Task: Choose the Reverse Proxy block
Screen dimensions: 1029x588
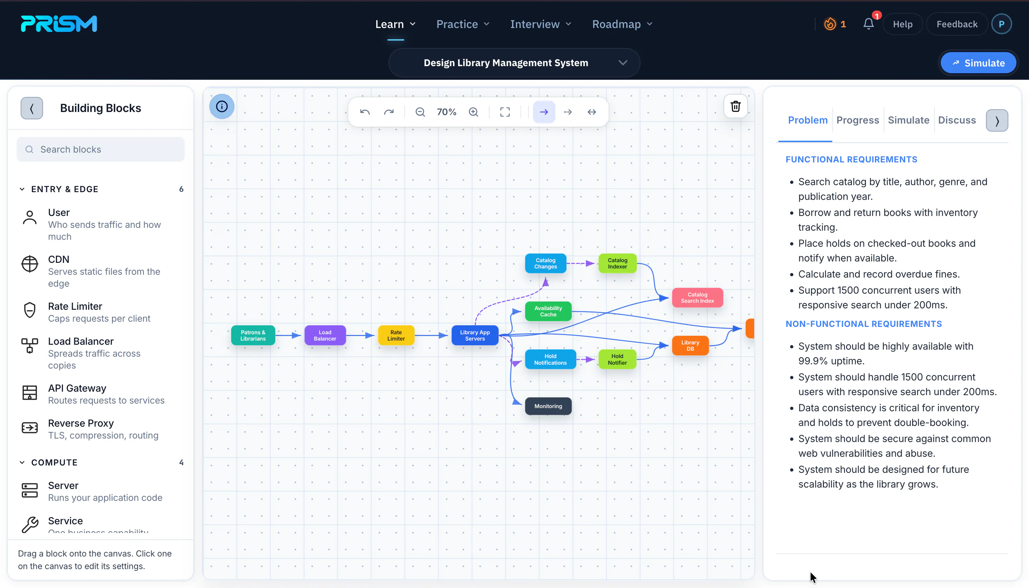Action: (101, 429)
